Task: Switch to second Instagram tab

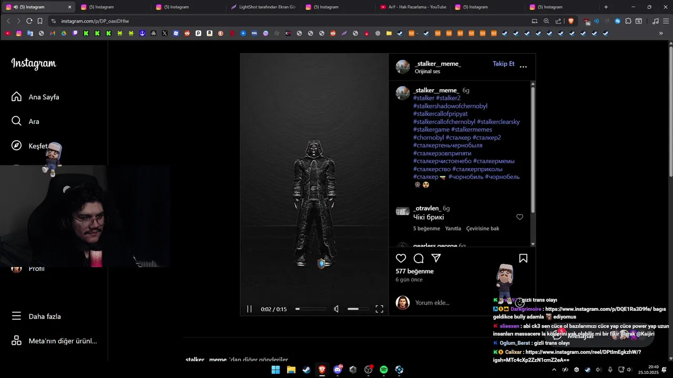Action: [115, 7]
